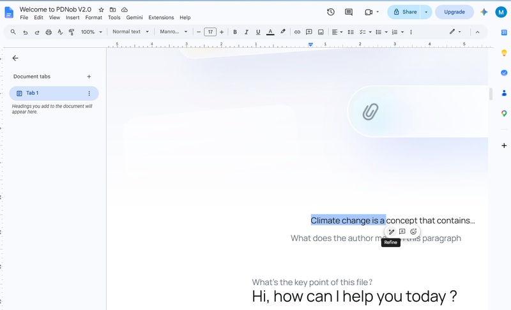Check the cloud document status icon
The width and height of the screenshot is (511, 310).
pos(124,10)
